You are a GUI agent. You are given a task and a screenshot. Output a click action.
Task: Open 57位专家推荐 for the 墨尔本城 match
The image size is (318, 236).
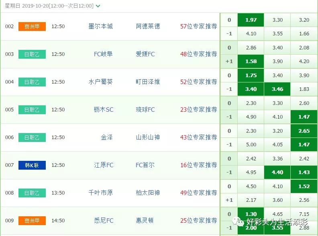198,27
